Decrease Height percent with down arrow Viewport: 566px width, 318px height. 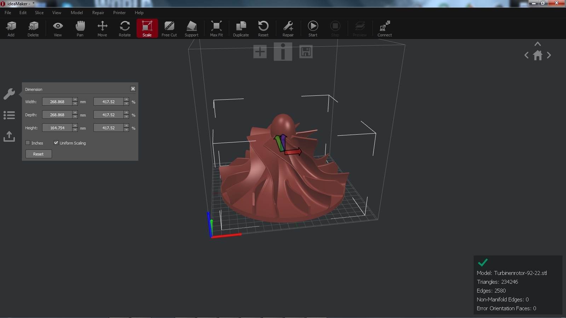[x=126, y=130]
